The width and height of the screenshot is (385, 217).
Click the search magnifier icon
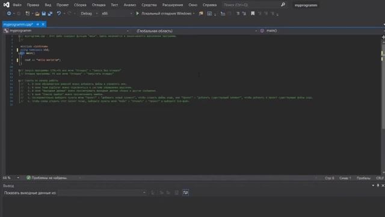coord(283,5)
